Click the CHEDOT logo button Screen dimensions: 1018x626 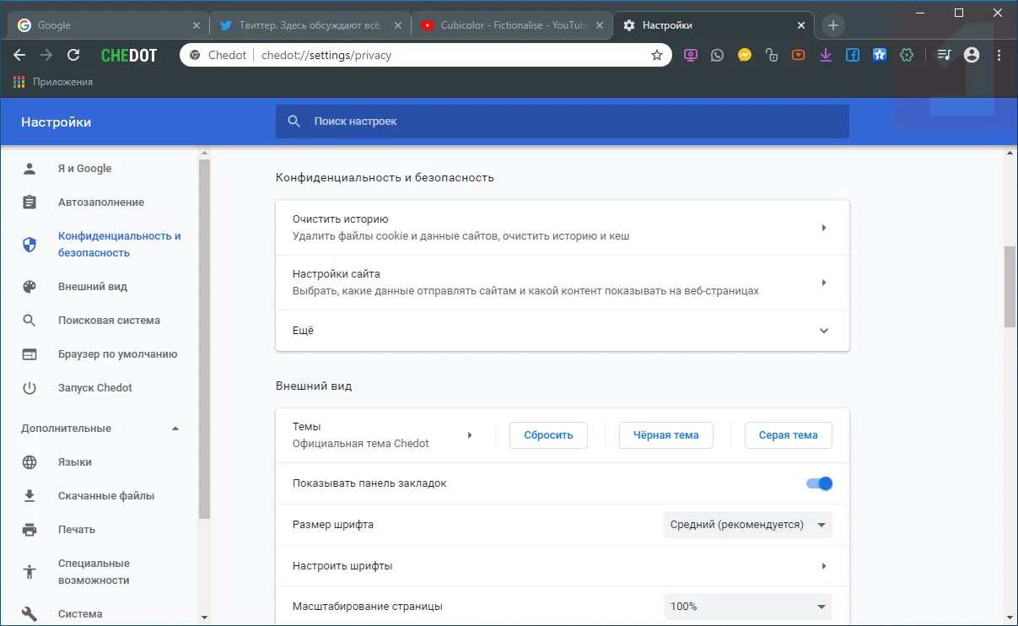click(x=129, y=56)
